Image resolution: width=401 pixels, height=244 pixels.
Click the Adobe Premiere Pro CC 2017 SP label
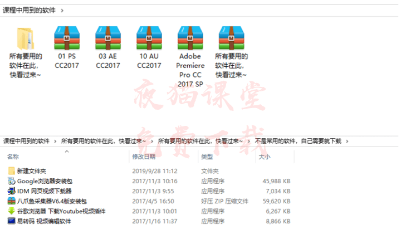[190, 70]
